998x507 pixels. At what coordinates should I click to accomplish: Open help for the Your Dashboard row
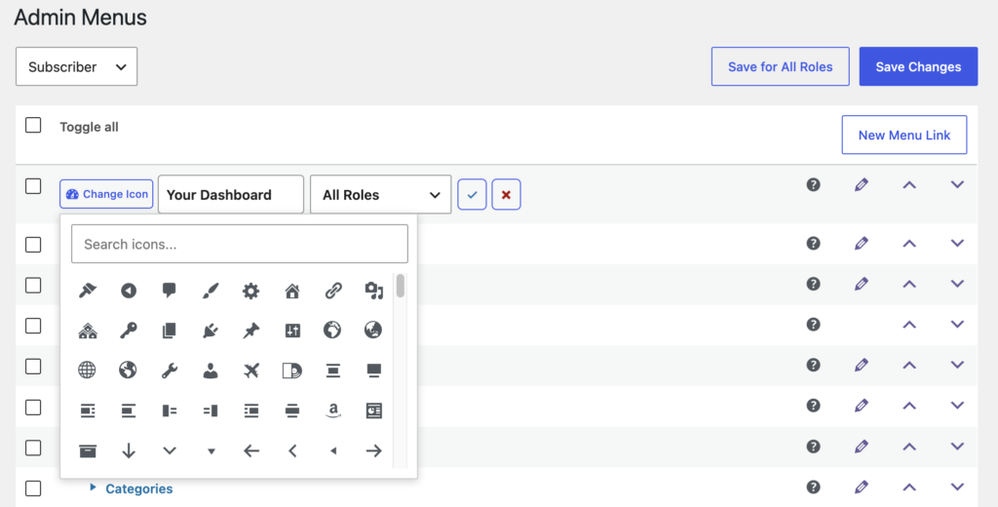click(813, 184)
